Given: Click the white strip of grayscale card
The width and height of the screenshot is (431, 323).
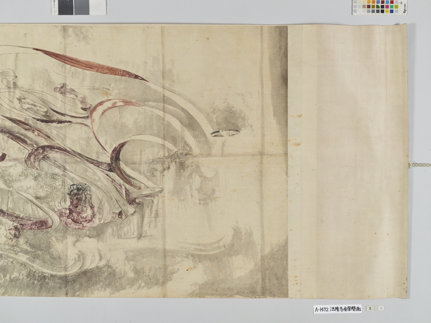Looking at the screenshot, I should [98, 7].
